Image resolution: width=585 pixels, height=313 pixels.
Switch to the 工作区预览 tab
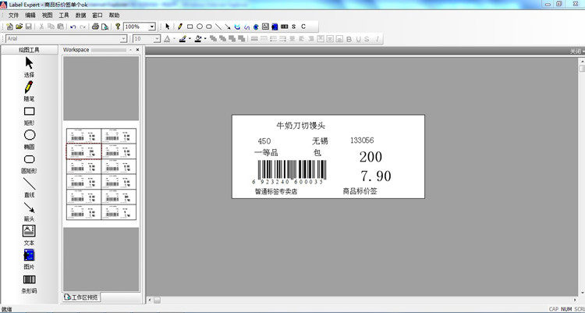(81, 297)
